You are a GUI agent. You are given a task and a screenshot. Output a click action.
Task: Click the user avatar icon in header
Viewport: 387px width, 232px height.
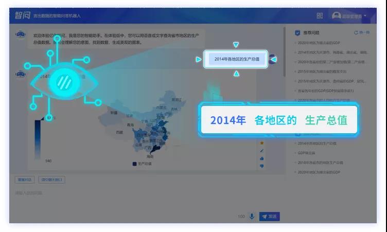point(336,16)
